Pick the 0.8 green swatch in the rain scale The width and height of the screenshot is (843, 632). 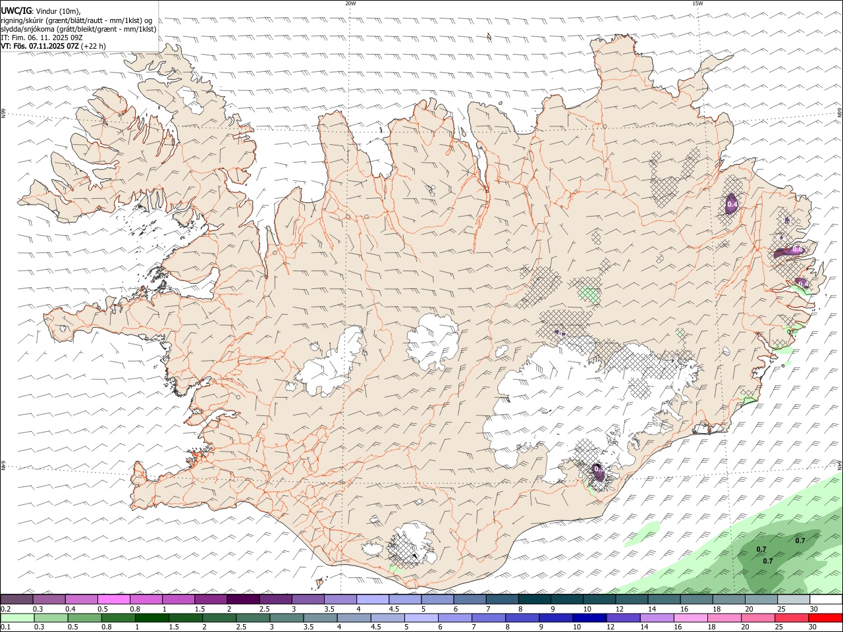pos(118,618)
